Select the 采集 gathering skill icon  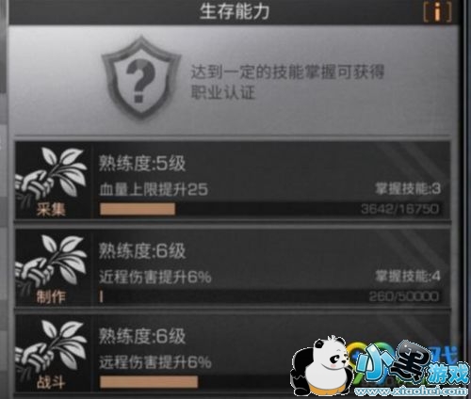click(x=52, y=181)
